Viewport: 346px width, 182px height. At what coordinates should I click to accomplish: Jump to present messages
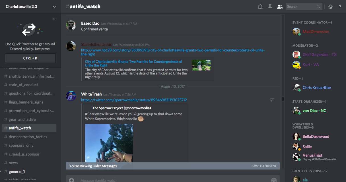point(263,166)
